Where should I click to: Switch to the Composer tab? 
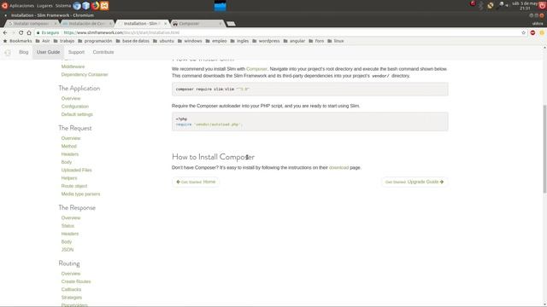click(x=197, y=24)
